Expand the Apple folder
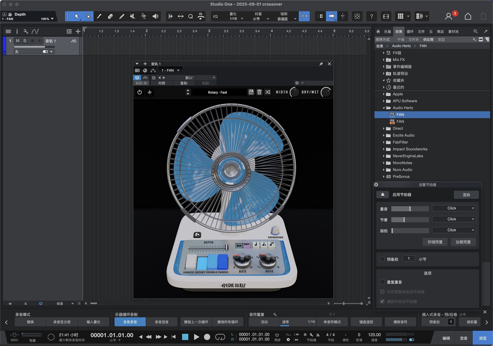This screenshot has width=493, height=346. pyautogui.click(x=384, y=94)
